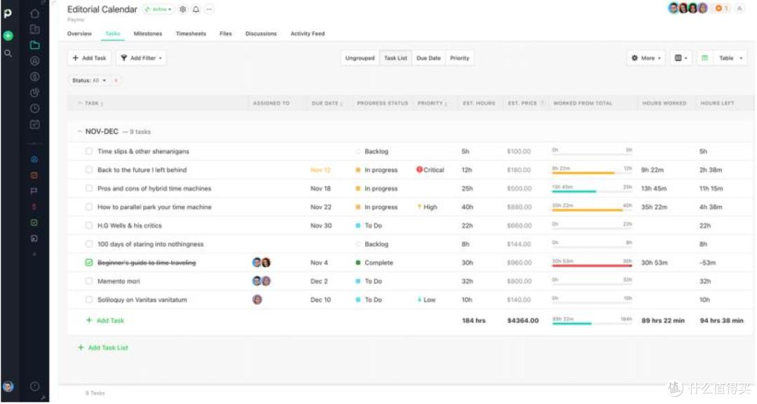This screenshot has width=757, height=404.
Task: Open the search icon in sidebar
Action: tap(8, 53)
